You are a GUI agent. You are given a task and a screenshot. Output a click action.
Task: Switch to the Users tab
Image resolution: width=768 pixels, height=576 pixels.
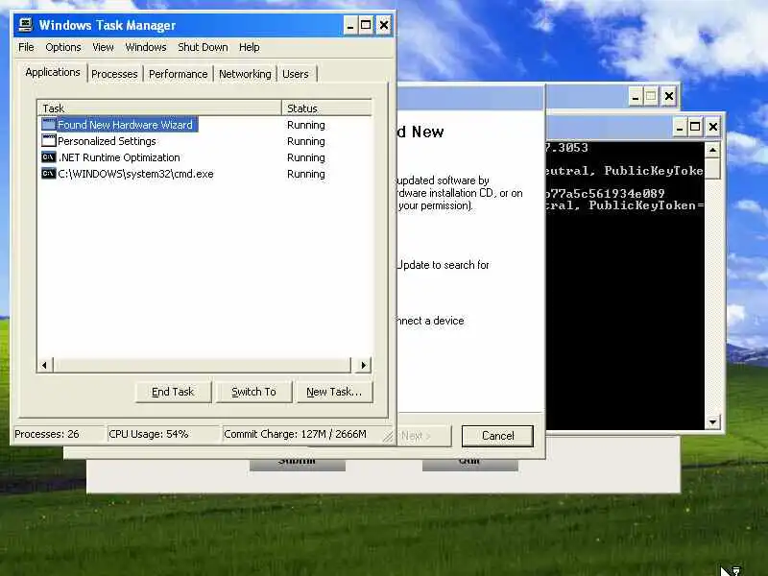pyautogui.click(x=296, y=74)
